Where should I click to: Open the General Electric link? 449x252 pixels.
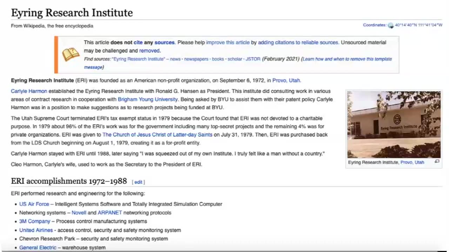38,247
